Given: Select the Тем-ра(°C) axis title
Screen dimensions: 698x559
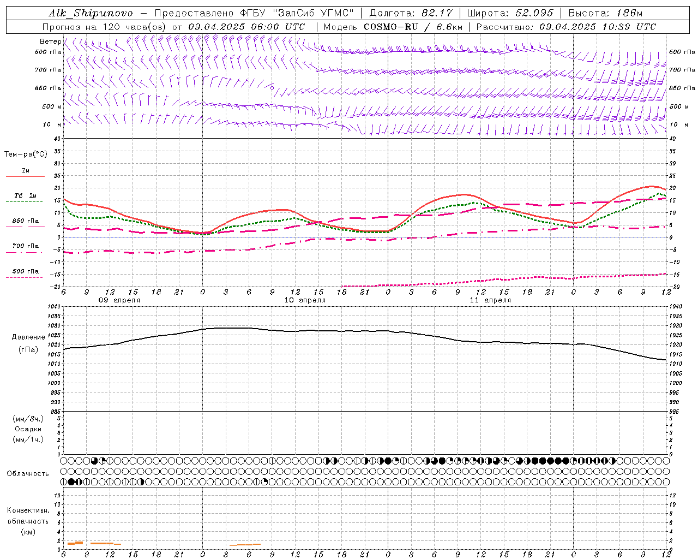Looking at the screenshot, I should [26, 154].
